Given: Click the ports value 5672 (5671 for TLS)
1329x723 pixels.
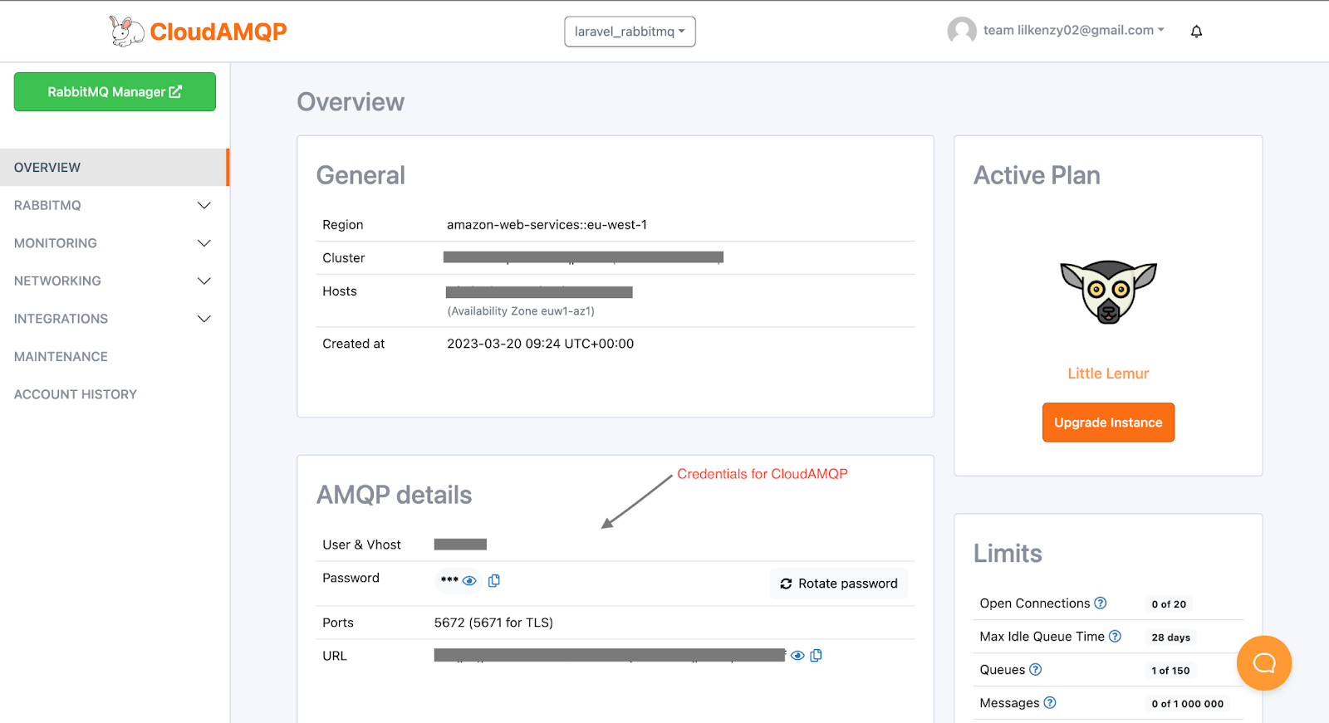Looking at the screenshot, I should [x=493, y=623].
